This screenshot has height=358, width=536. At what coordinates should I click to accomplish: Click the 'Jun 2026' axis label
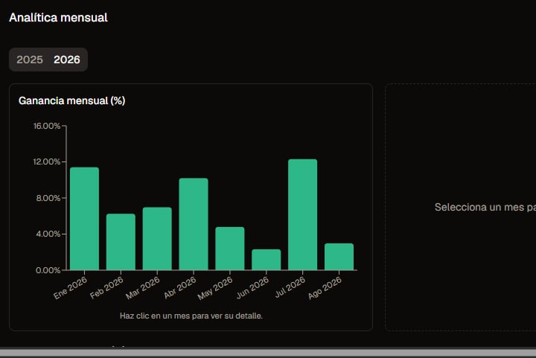[x=252, y=287]
